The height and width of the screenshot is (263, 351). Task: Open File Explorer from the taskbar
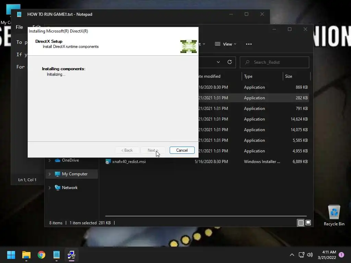[x=26, y=255]
